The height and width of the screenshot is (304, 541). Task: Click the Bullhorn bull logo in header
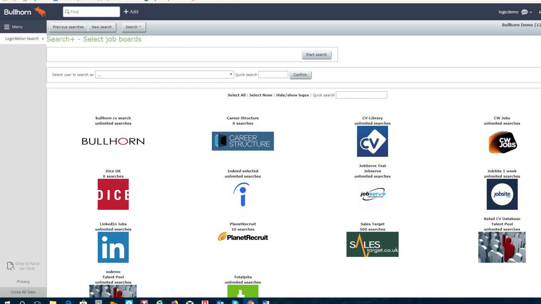(x=40, y=12)
